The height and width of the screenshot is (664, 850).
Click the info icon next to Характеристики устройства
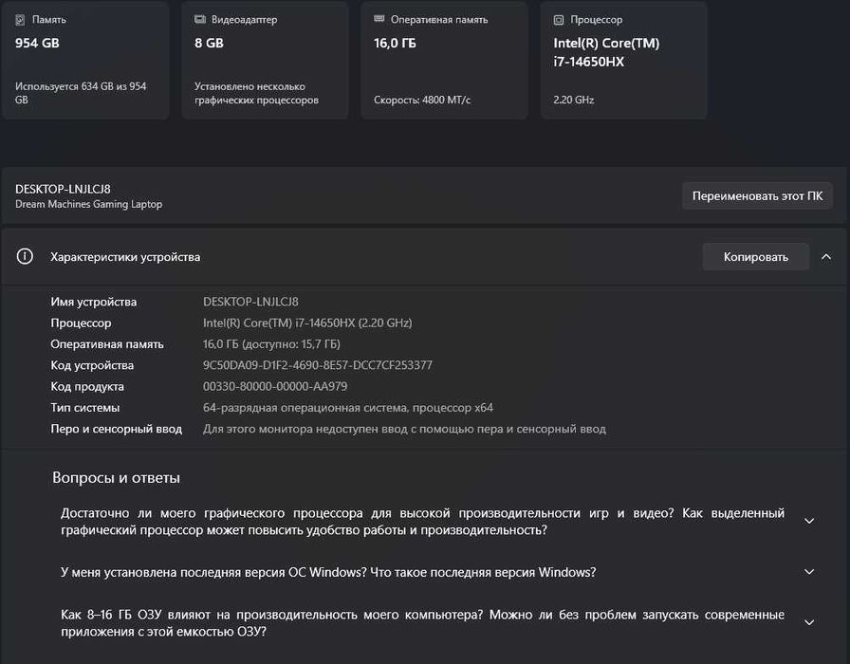point(25,256)
